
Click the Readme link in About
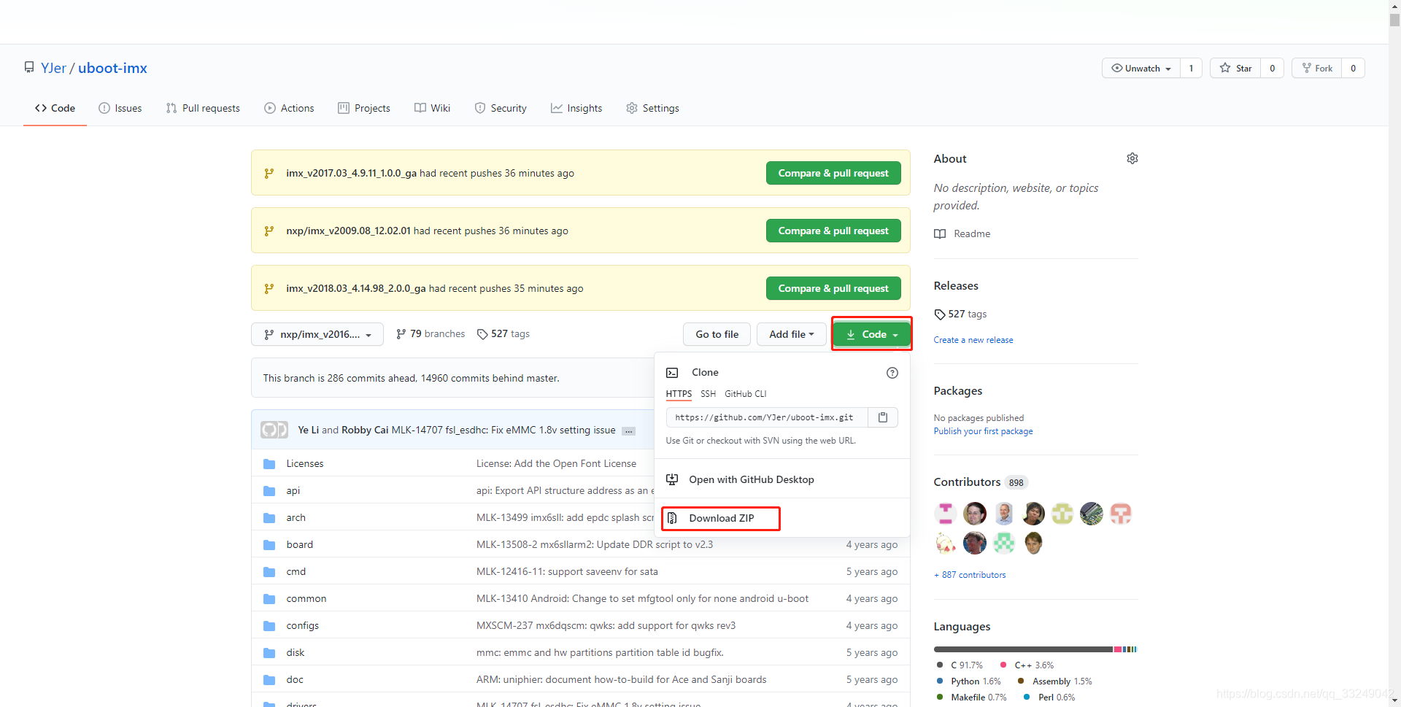pyautogui.click(x=972, y=233)
